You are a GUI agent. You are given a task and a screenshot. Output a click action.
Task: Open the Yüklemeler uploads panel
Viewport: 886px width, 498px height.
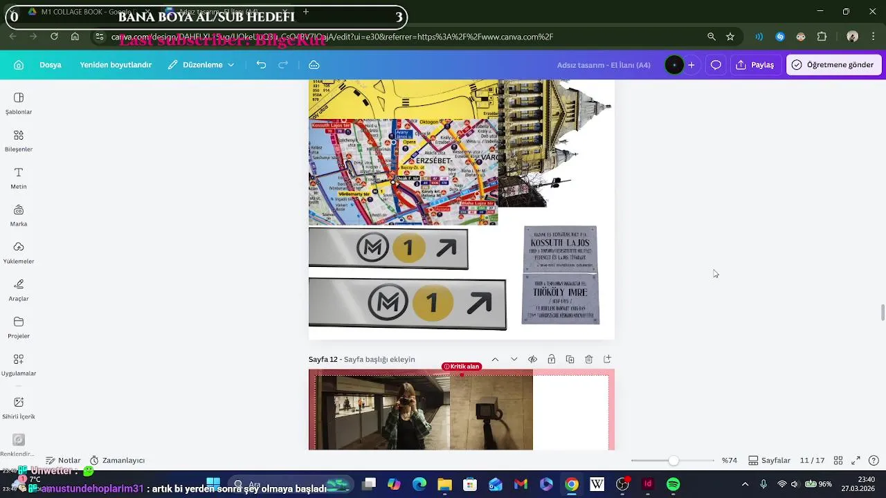click(x=19, y=252)
